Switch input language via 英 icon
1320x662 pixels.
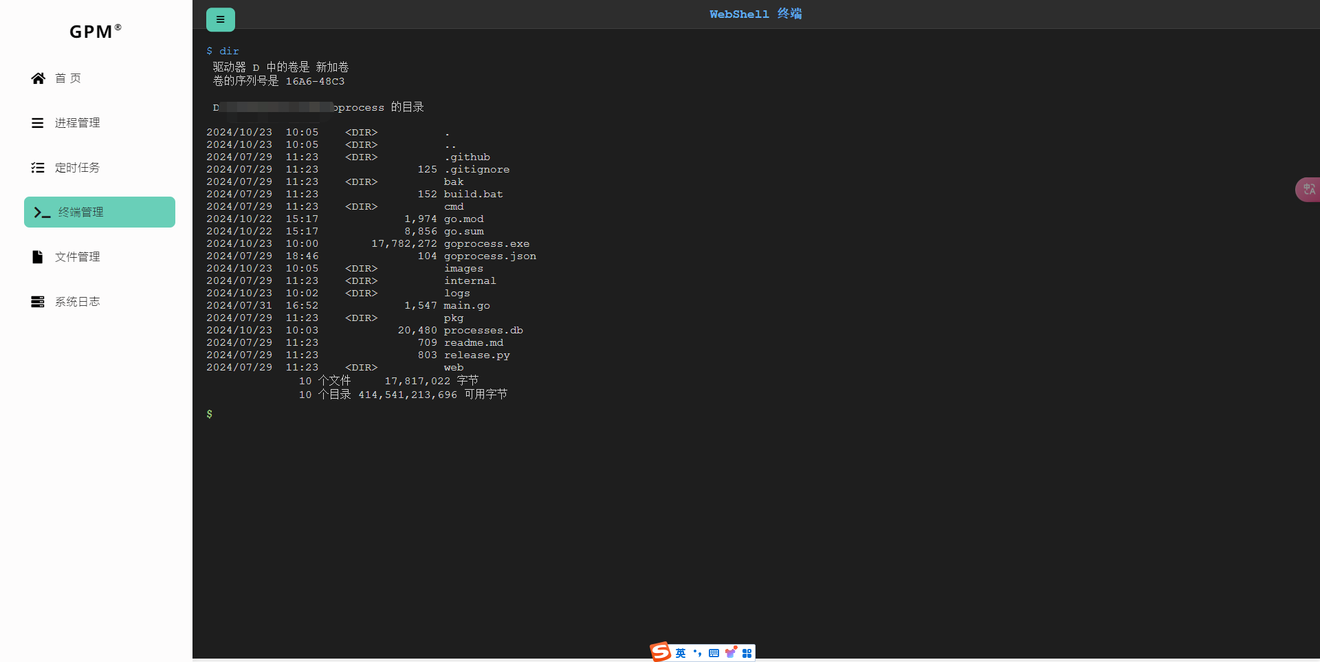pyautogui.click(x=681, y=653)
